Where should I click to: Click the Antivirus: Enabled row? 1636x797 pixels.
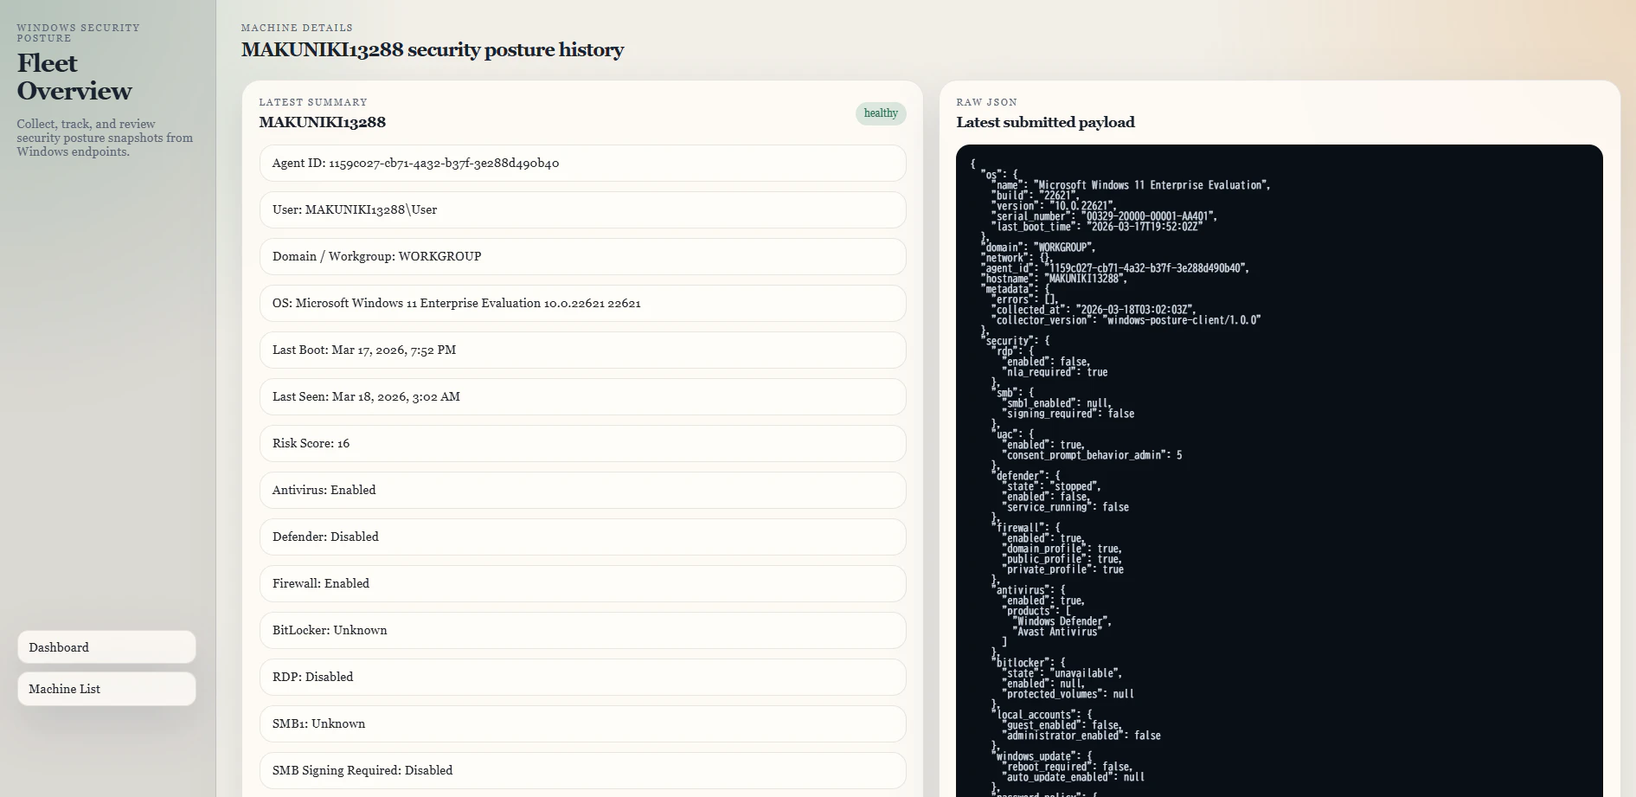tap(582, 491)
